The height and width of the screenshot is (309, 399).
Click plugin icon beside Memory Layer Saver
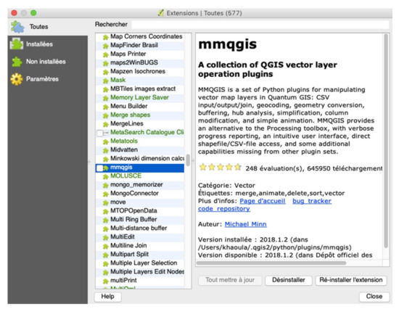(106, 98)
